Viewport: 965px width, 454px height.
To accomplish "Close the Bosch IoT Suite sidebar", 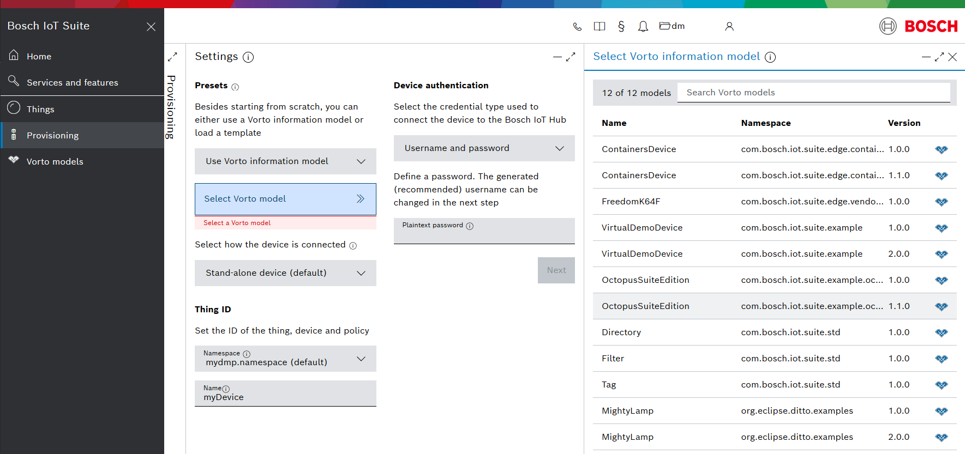I will pos(151,27).
